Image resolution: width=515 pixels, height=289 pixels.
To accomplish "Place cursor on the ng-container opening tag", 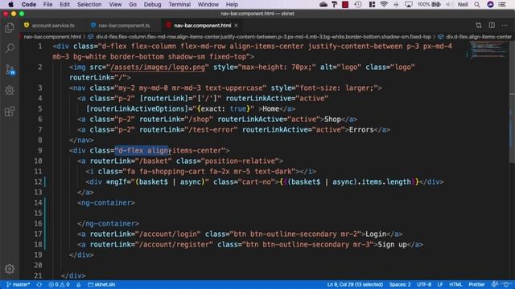I will [106, 202].
